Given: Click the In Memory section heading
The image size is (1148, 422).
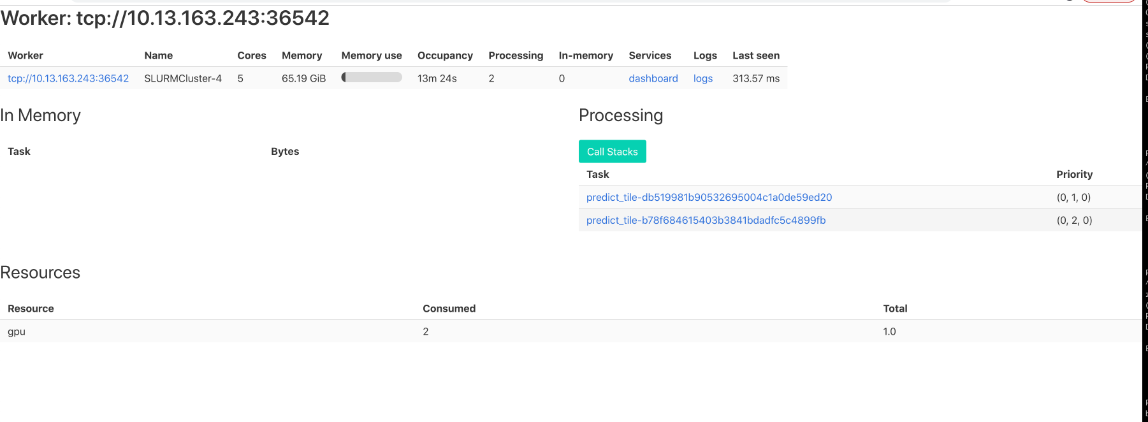Looking at the screenshot, I should tap(41, 115).
